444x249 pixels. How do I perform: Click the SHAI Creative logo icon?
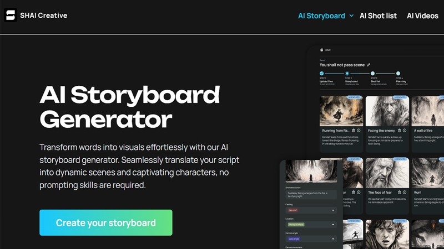(11, 15)
